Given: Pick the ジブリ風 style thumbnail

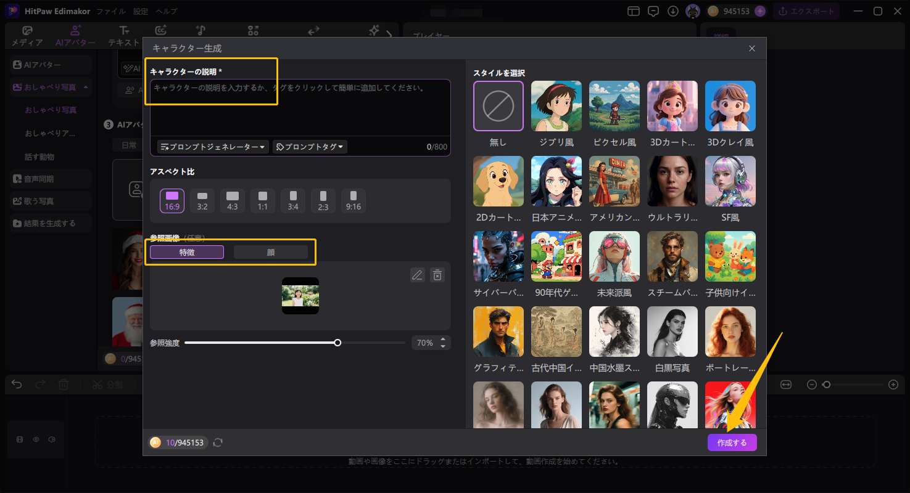Looking at the screenshot, I should (x=556, y=106).
